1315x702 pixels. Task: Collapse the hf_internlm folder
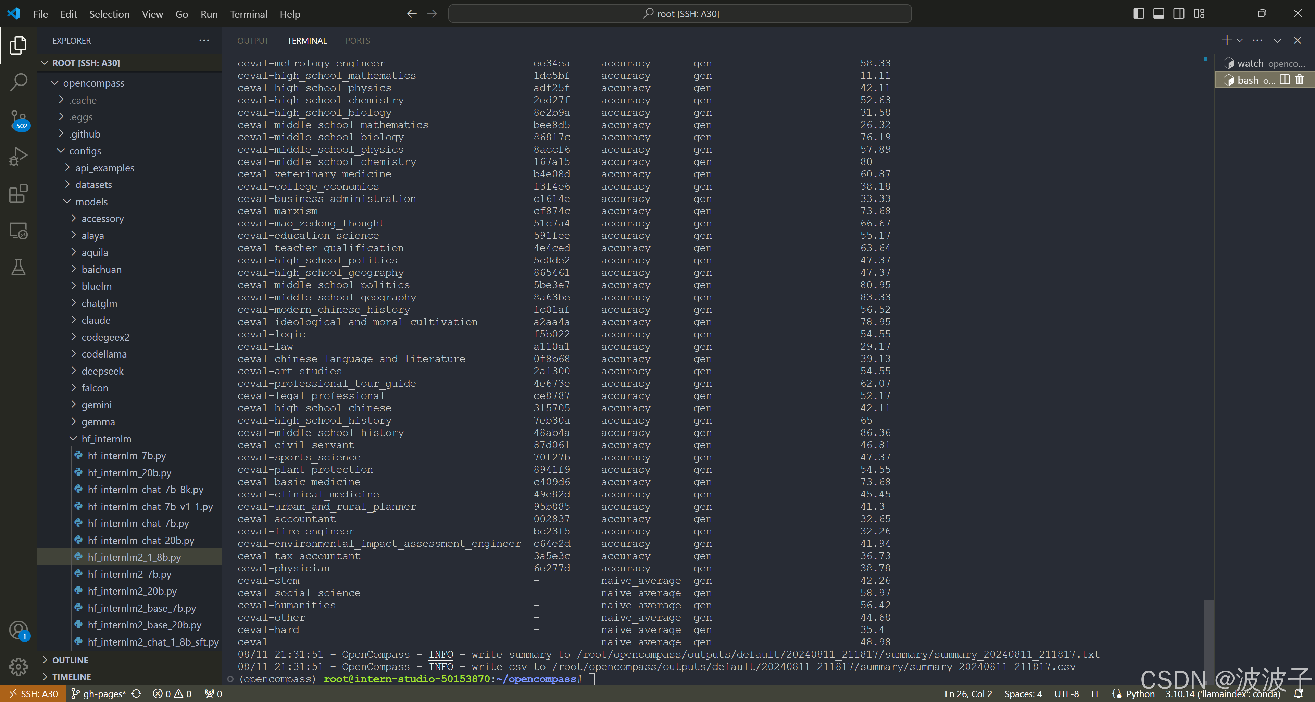tap(106, 439)
